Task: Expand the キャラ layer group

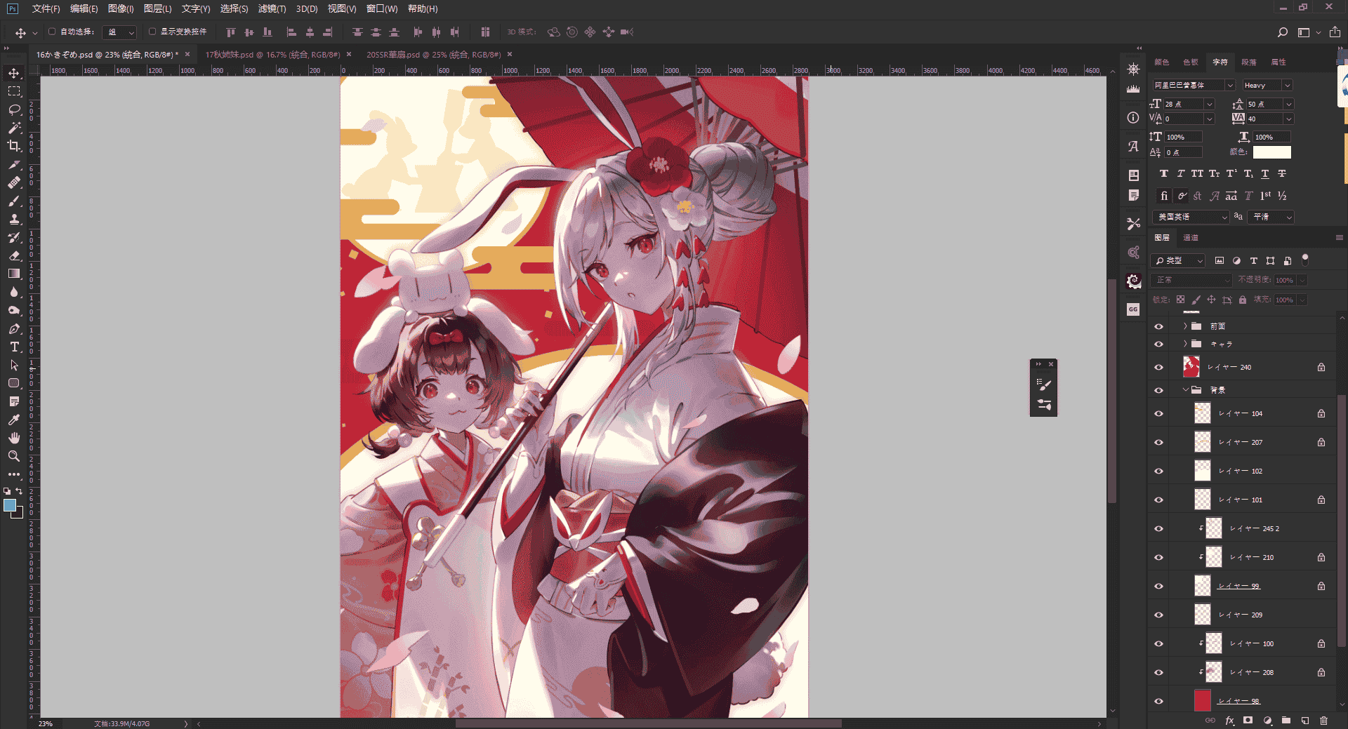Action: (x=1185, y=344)
